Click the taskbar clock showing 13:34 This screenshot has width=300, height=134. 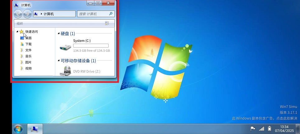[x=284, y=129]
